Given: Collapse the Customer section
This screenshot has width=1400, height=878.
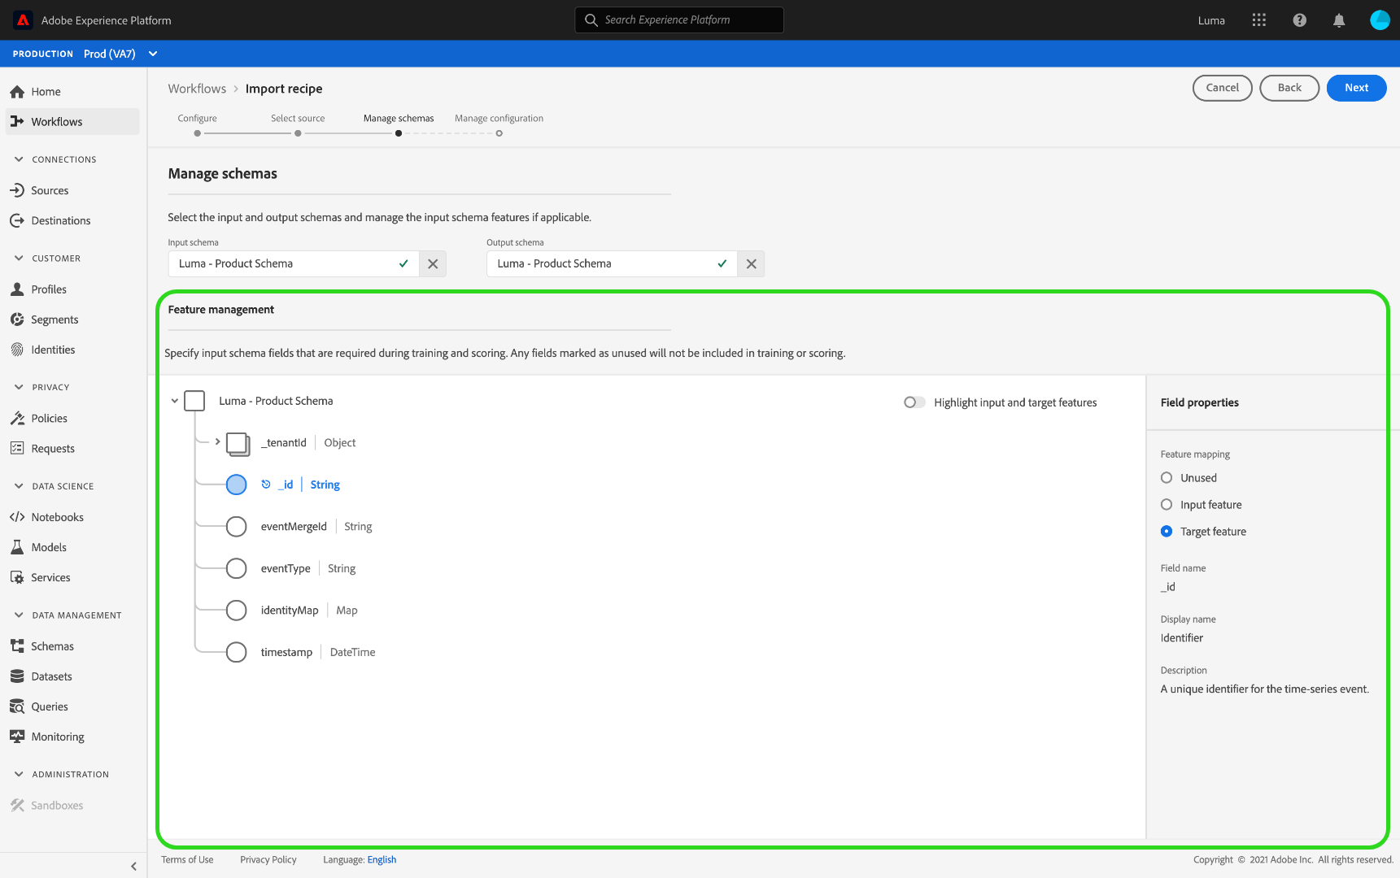Looking at the screenshot, I should (19, 259).
